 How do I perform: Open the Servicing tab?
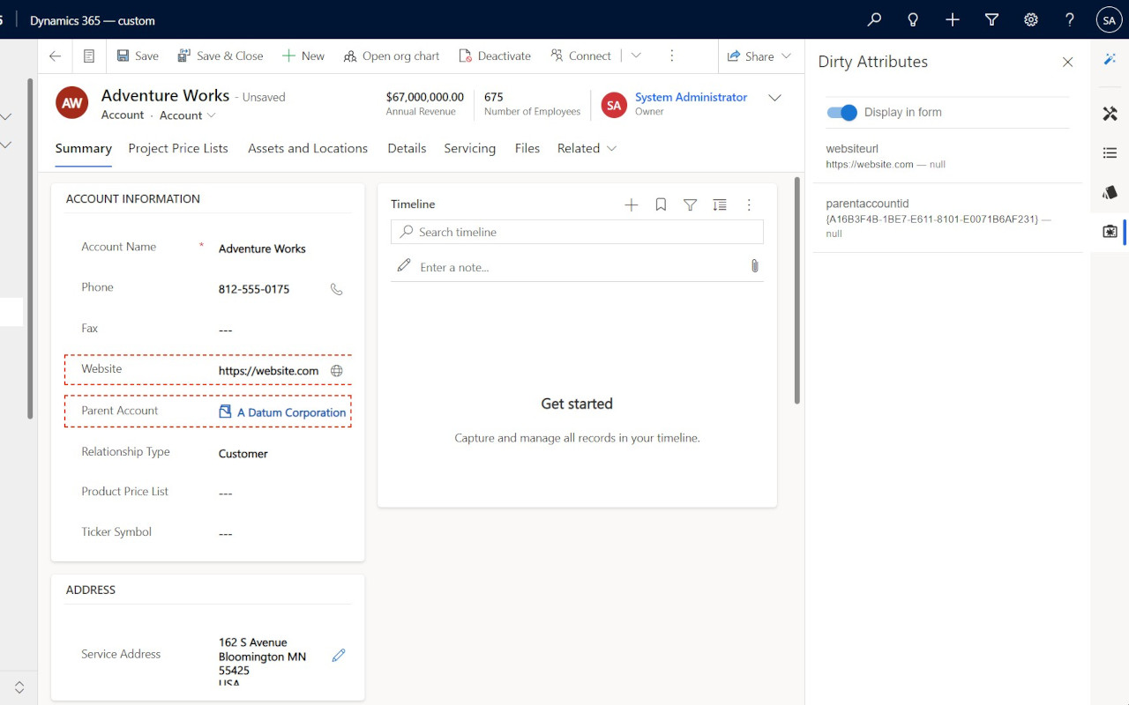click(469, 148)
